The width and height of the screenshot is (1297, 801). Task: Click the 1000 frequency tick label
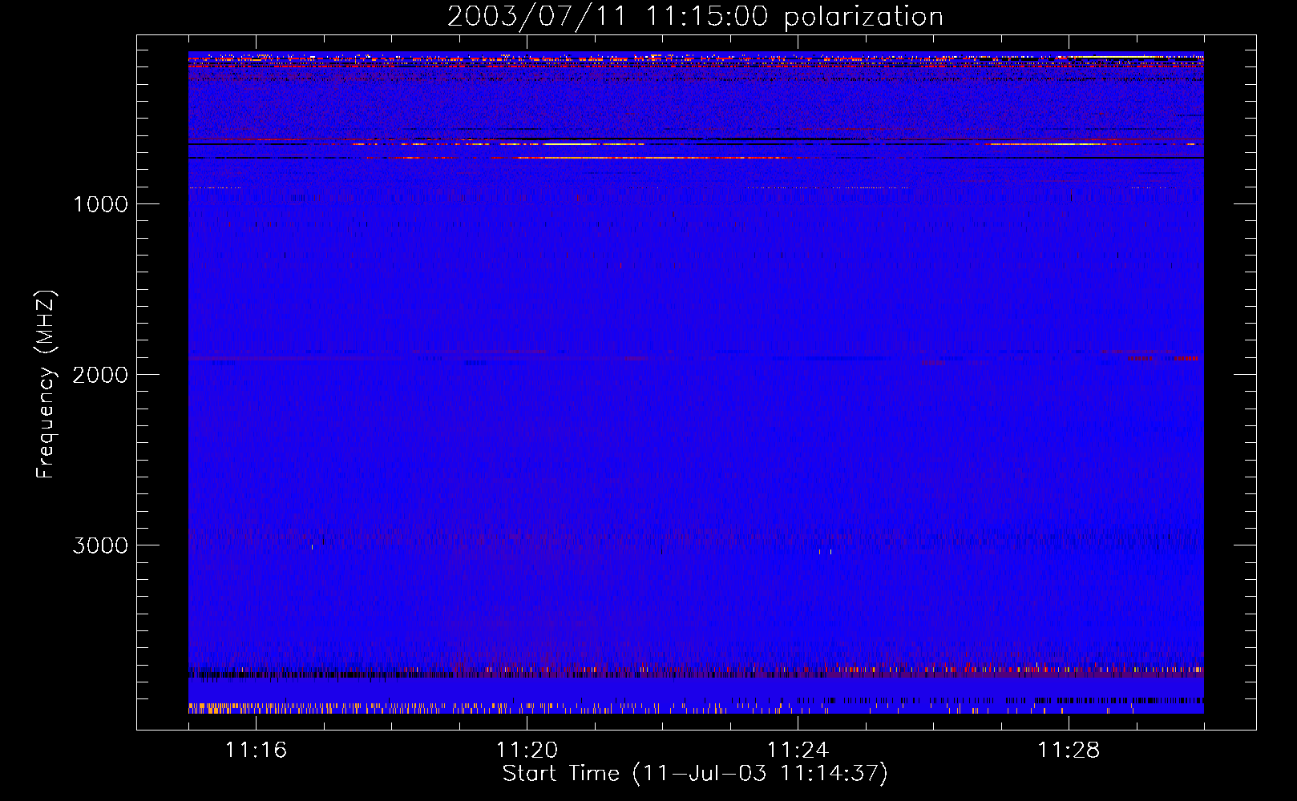coord(100,204)
